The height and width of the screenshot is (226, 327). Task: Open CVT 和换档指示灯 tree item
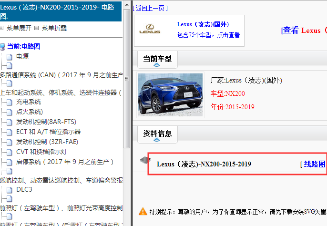coord(41,152)
